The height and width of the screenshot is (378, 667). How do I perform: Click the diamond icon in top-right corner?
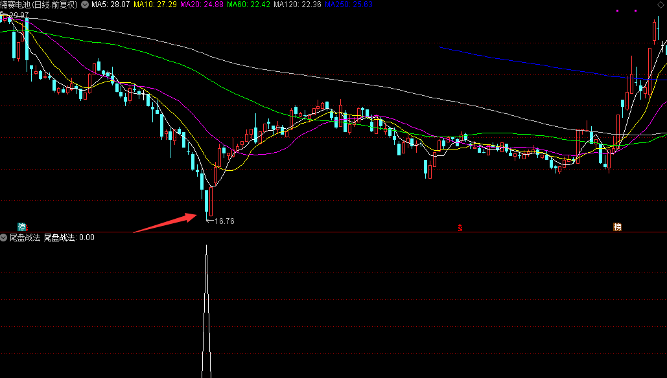click(661, 5)
